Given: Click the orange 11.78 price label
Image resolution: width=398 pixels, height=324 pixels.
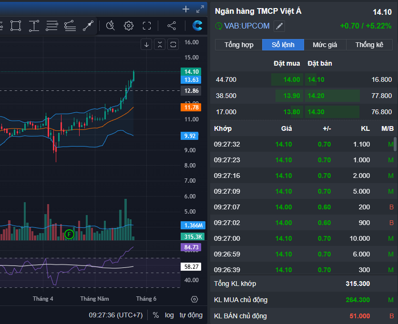Looking at the screenshot, I should (191, 108).
